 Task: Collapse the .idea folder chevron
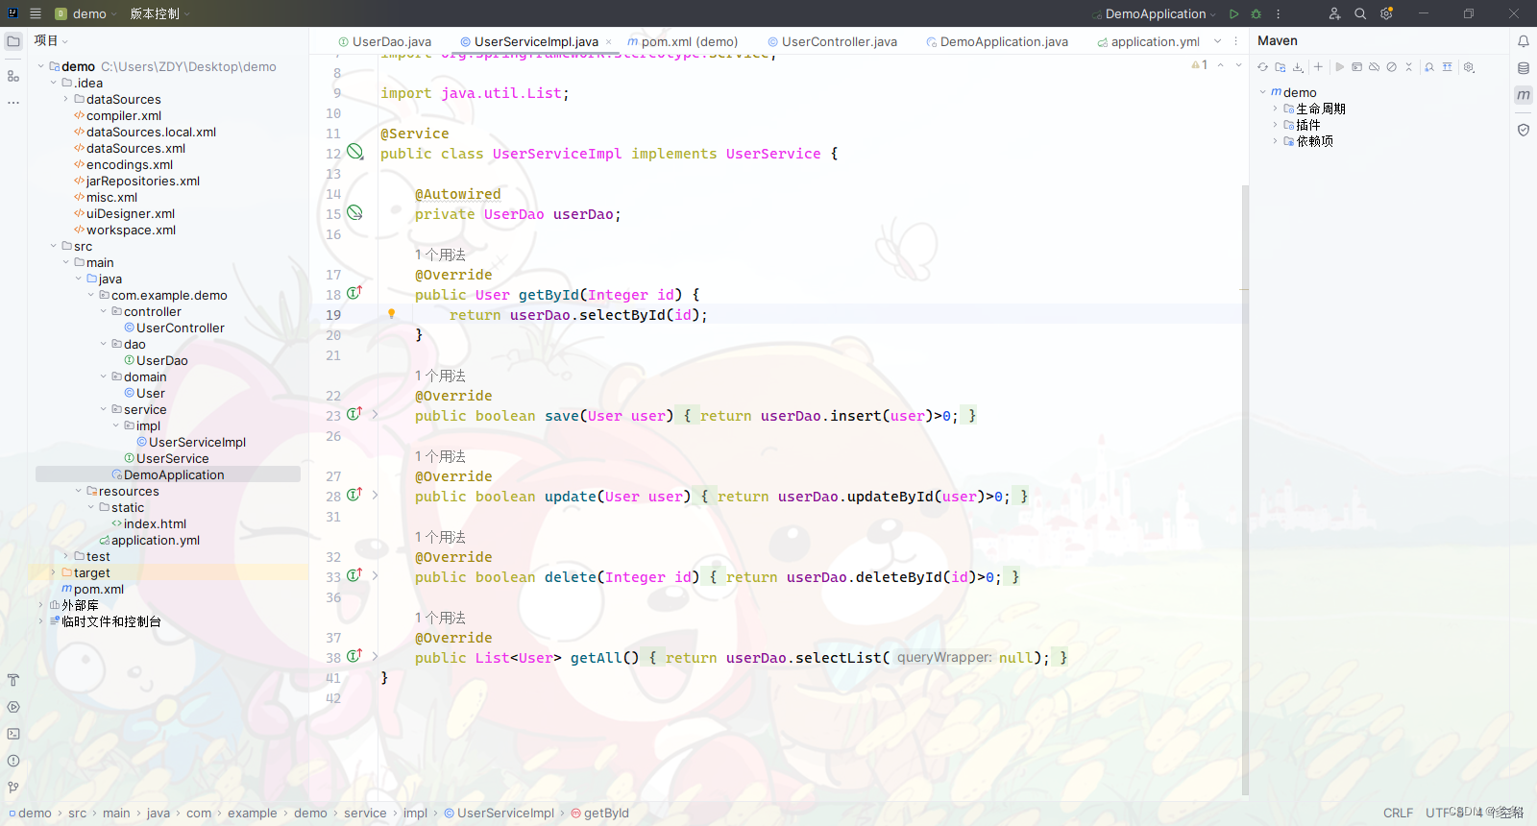(54, 84)
